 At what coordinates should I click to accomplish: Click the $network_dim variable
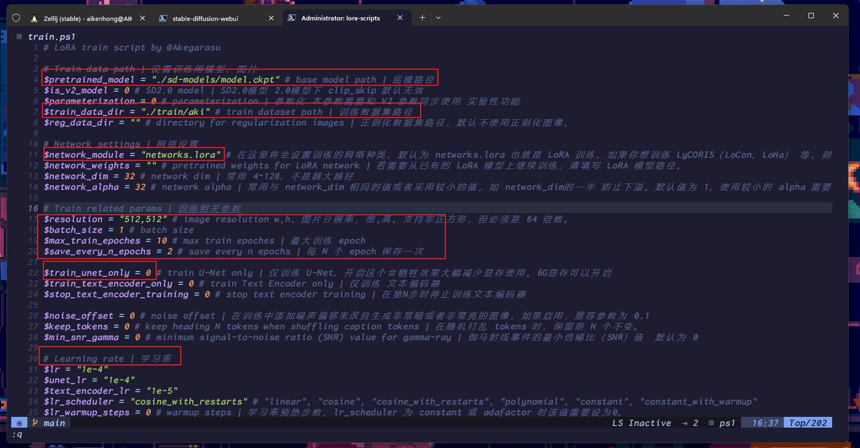(x=76, y=176)
